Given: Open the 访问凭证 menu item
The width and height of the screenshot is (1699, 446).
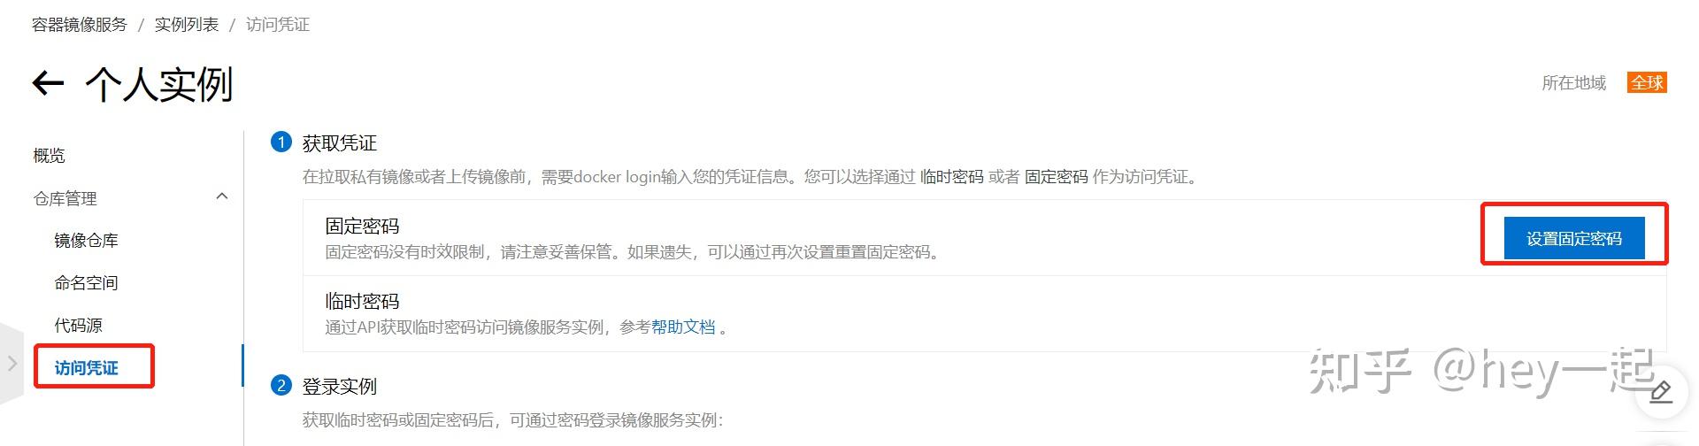Looking at the screenshot, I should (86, 367).
